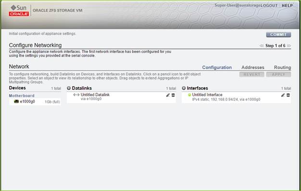Select the Untitled Datalink entry
301x191 pixels.
click(121, 97)
